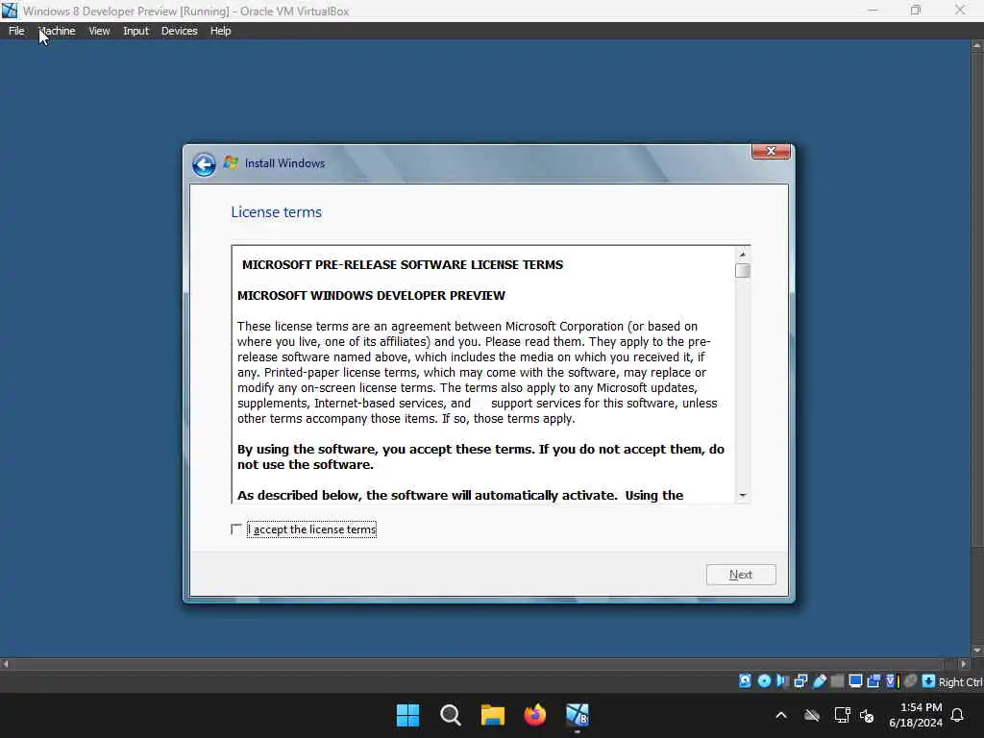Click the VirtualBox window title text
Image resolution: width=984 pixels, height=738 pixels.
coord(185,11)
